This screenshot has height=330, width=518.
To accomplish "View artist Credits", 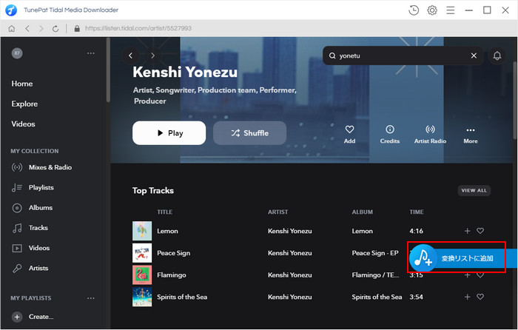I will point(390,134).
